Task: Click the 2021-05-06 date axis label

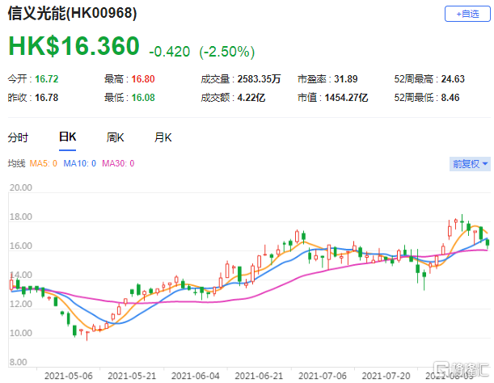Action: (69, 376)
